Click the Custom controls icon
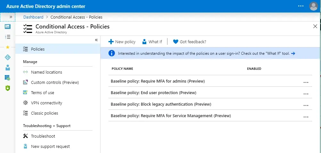Screen dimensions: 321x153 click(25, 82)
